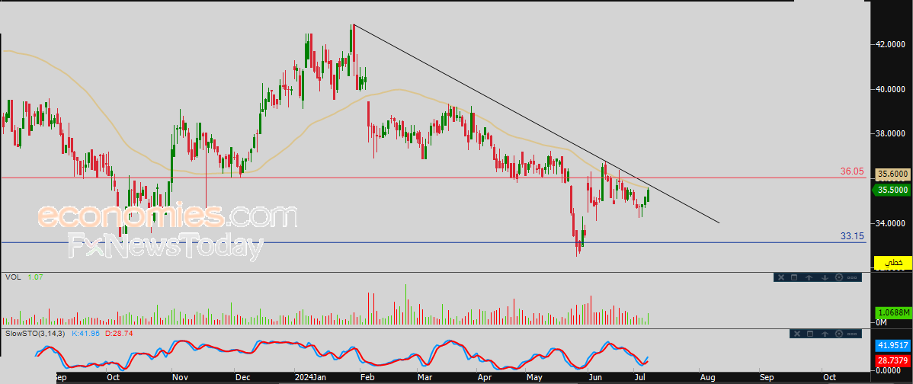Click the blue 41.9517 stochastic K tag

point(893,345)
